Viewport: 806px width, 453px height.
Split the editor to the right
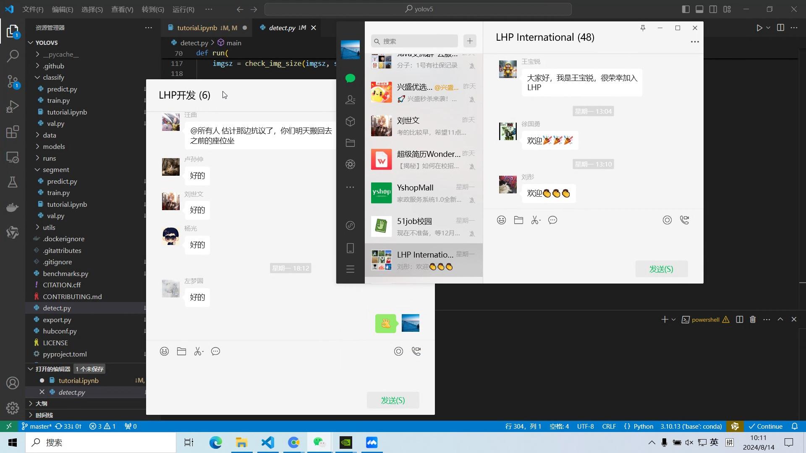780,28
